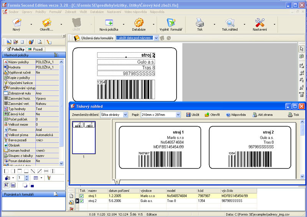This screenshot has height=217, width=307.
Task: Apply the horizontal middle line border icon
Action: (46, 171)
